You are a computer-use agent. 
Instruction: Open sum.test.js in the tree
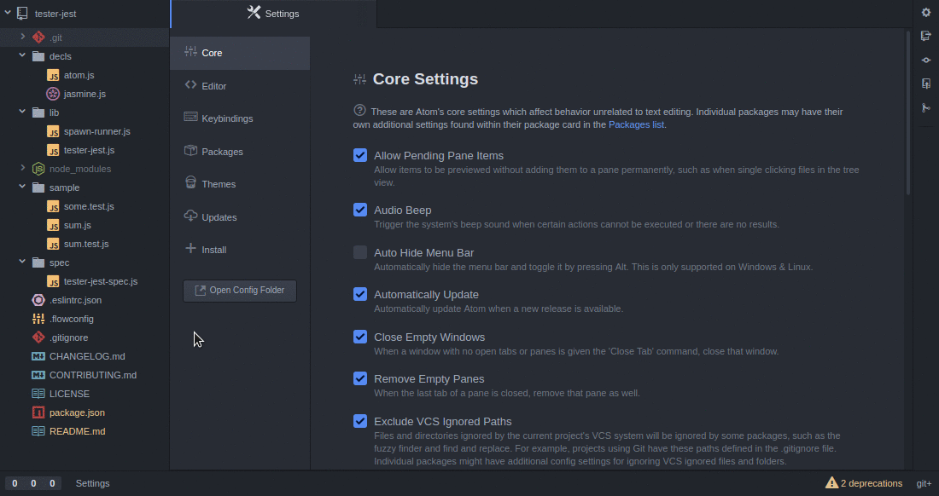(86, 244)
